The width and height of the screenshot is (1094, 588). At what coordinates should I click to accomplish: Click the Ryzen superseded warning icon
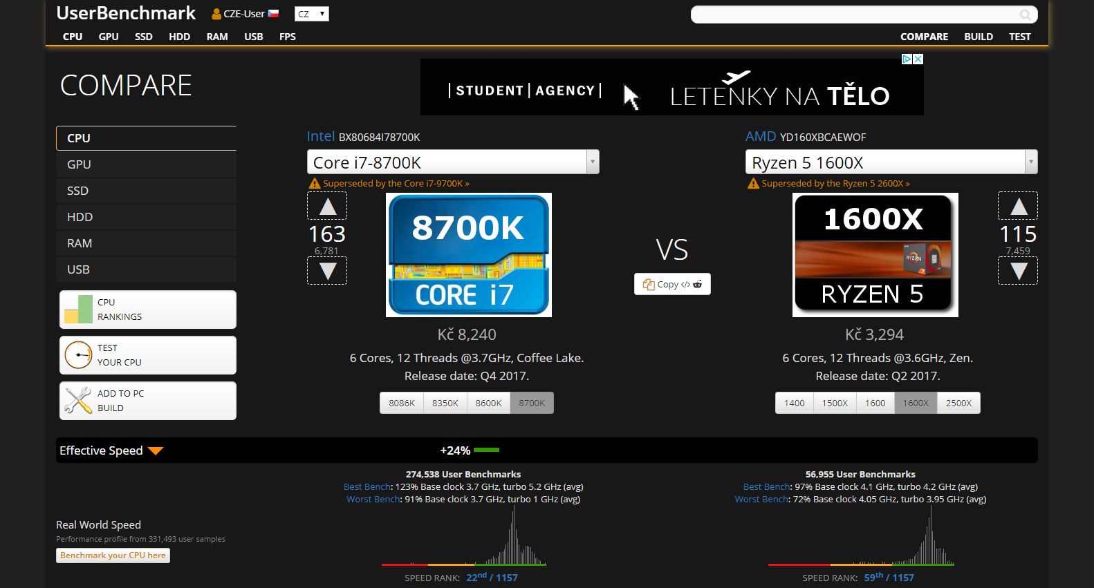click(753, 184)
